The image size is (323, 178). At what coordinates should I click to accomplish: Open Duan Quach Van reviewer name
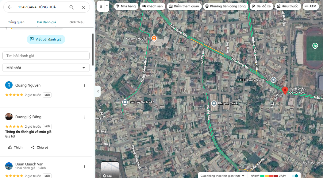pos(29,164)
